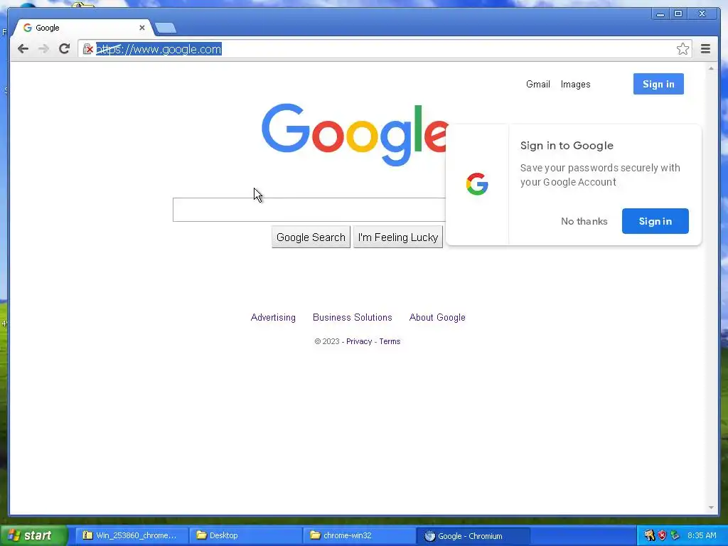Open the Terms link
728x546 pixels.
[390, 341]
